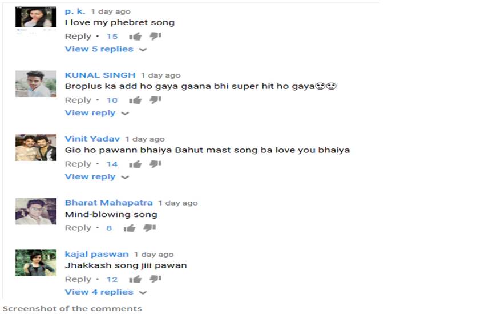Expand View reply under Vinit Yadav's comment
The image size is (485, 314).
[x=96, y=177]
